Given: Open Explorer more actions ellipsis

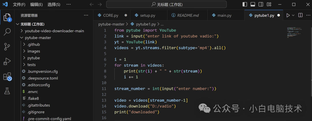Looking at the screenshot, I should coord(86,15).
